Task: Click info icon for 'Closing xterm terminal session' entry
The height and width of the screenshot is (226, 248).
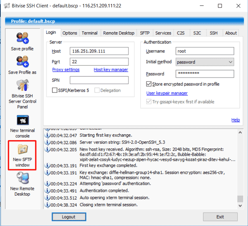Action: (47, 205)
